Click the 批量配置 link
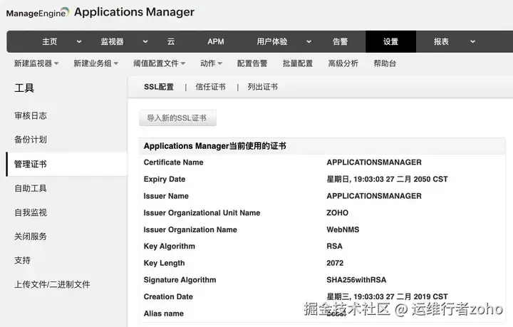 pos(298,63)
